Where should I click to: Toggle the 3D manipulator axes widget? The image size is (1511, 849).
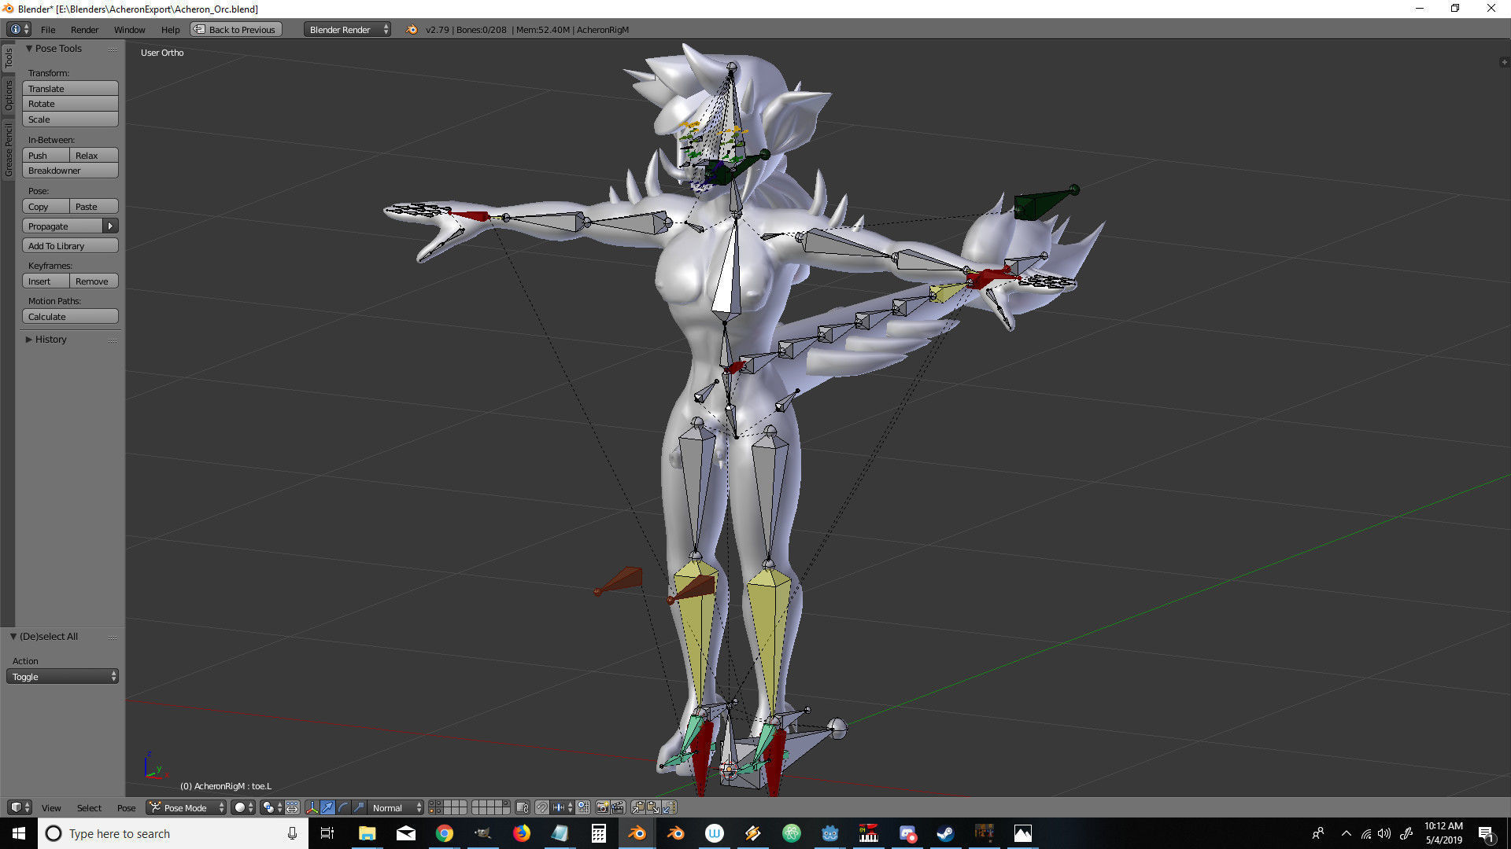312,807
